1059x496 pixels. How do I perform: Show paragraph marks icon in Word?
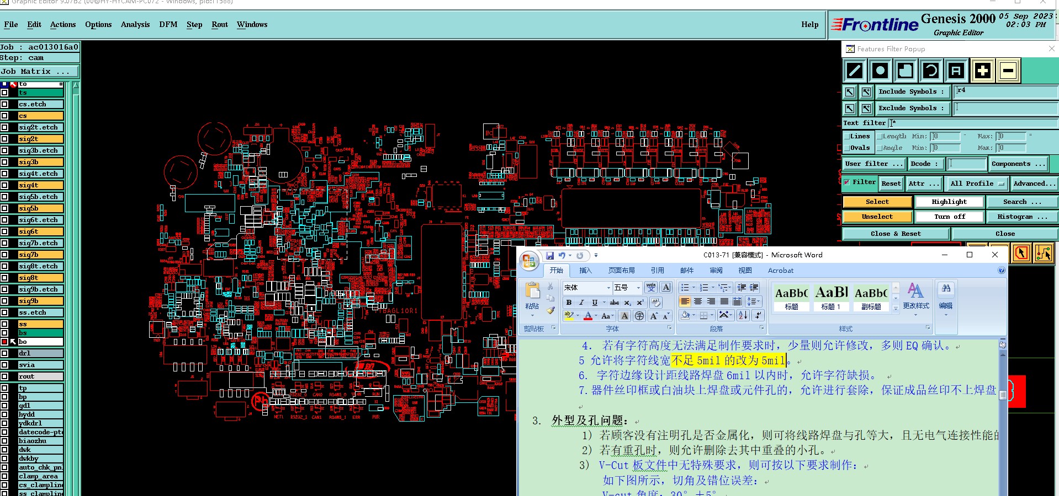click(758, 315)
